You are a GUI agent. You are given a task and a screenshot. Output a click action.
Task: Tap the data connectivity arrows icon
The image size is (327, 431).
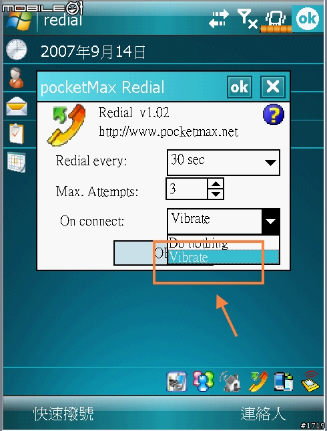(x=218, y=19)
